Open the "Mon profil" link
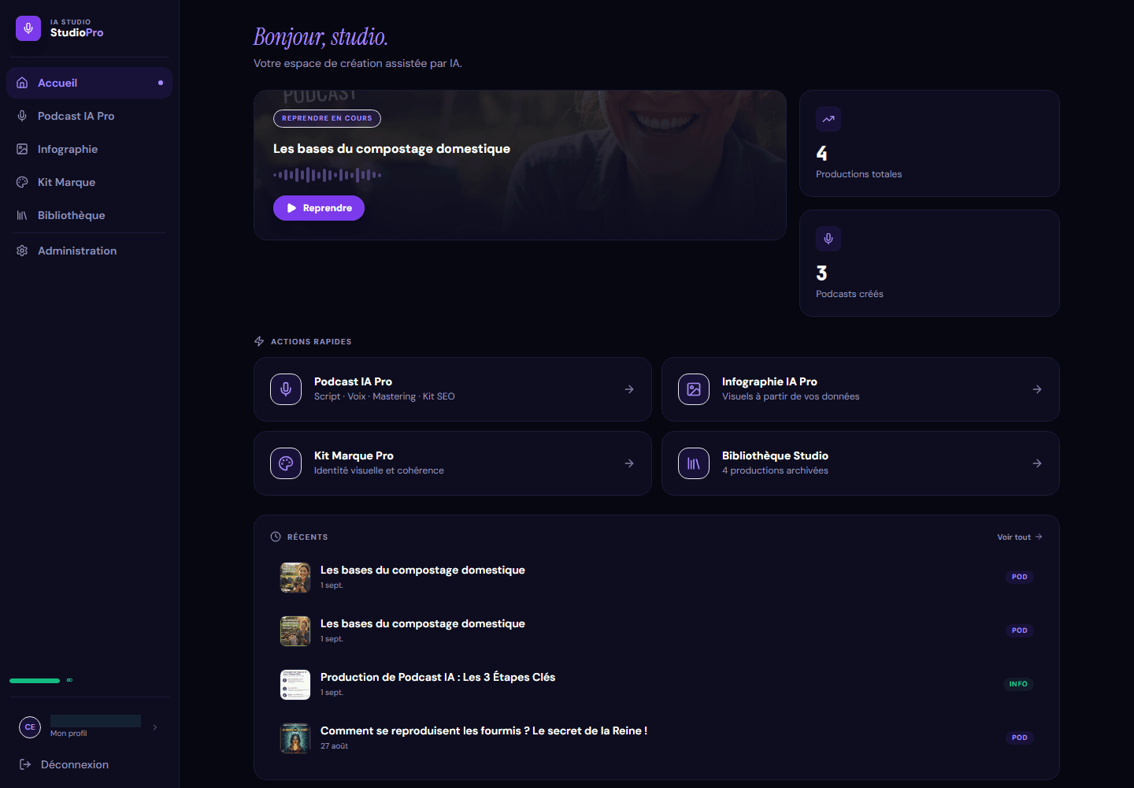Image resolution: width=1134 pixels, height=788 pixels. (x=69, y=734)
